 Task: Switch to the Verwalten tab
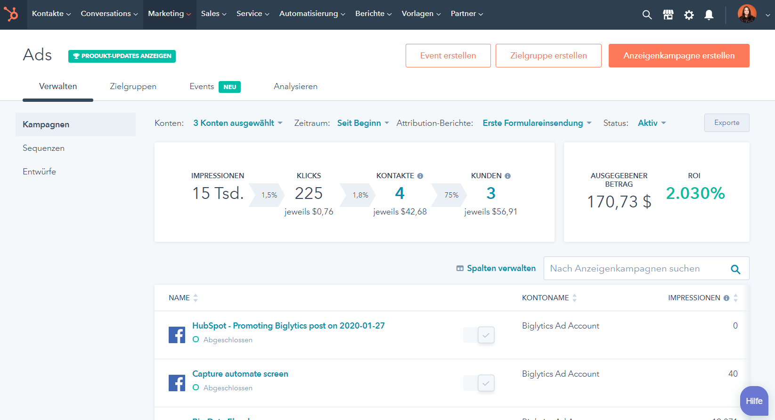tap(58, 86)
